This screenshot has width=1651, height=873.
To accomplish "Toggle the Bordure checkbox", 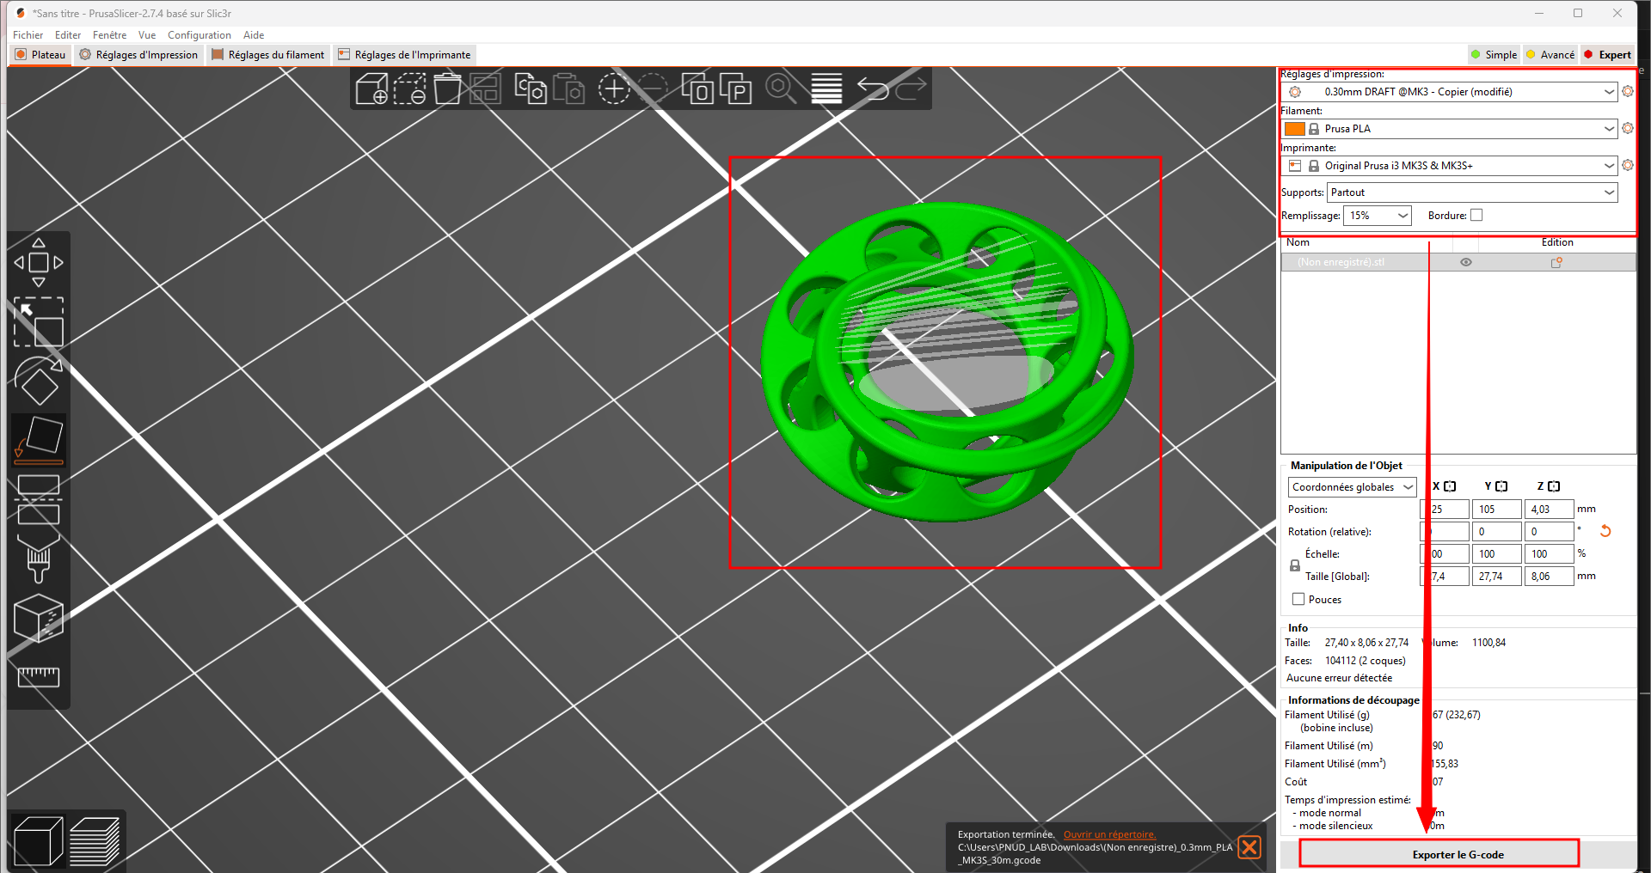I will [x=1476, y=216].
